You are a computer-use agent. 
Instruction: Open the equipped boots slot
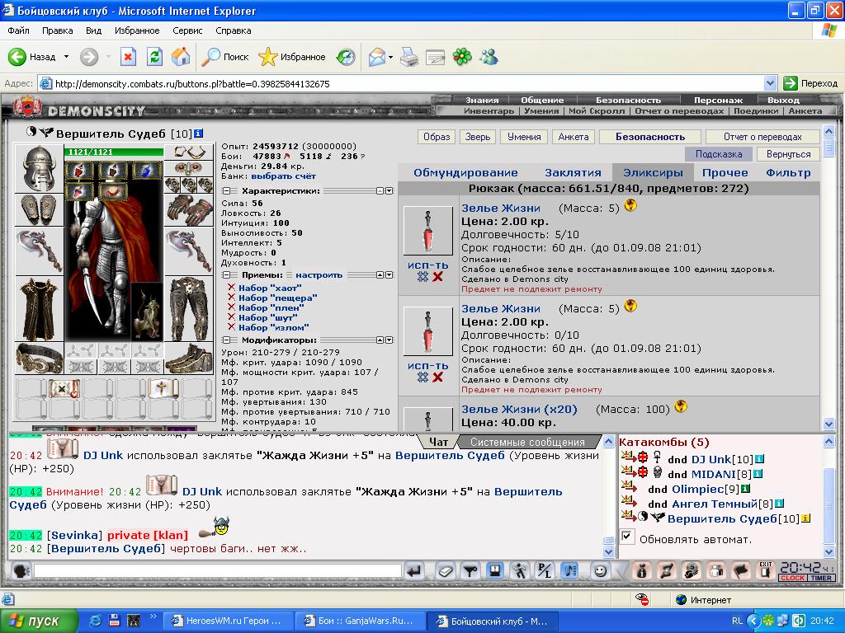[x=189, y=358]
